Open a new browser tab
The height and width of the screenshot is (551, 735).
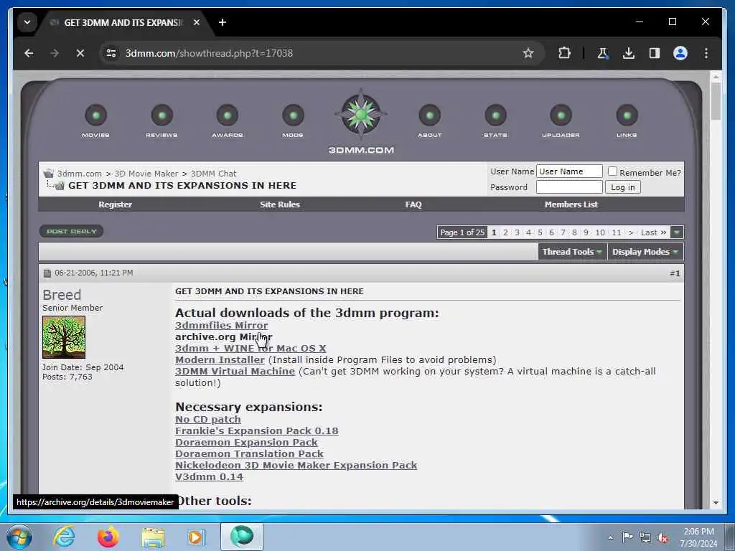[223, 22]
